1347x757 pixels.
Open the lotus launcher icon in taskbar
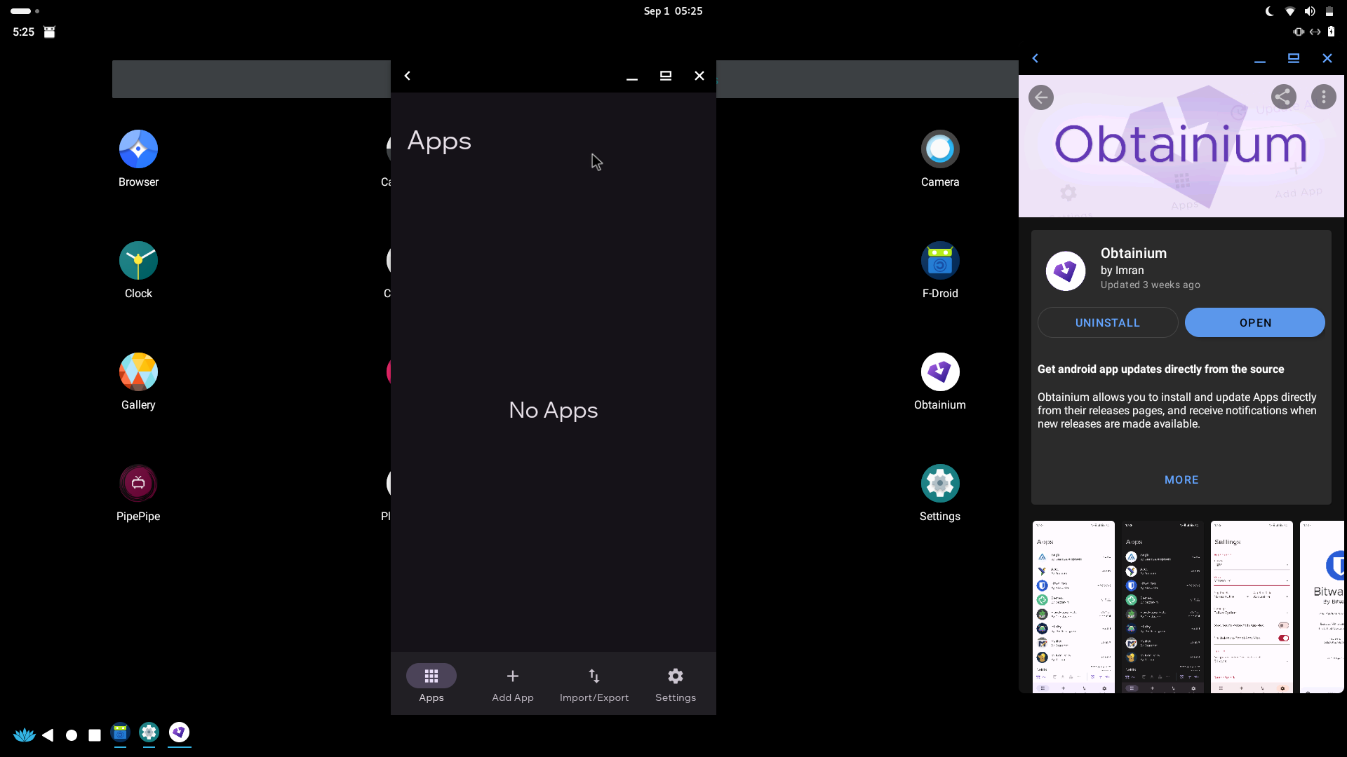pos(24,735)
